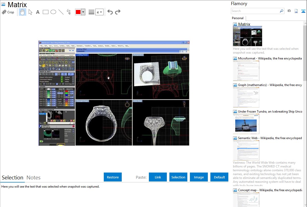This screenshot has height=207, width=307.
Task: Choose the text annotation tool
Action: 38,12
